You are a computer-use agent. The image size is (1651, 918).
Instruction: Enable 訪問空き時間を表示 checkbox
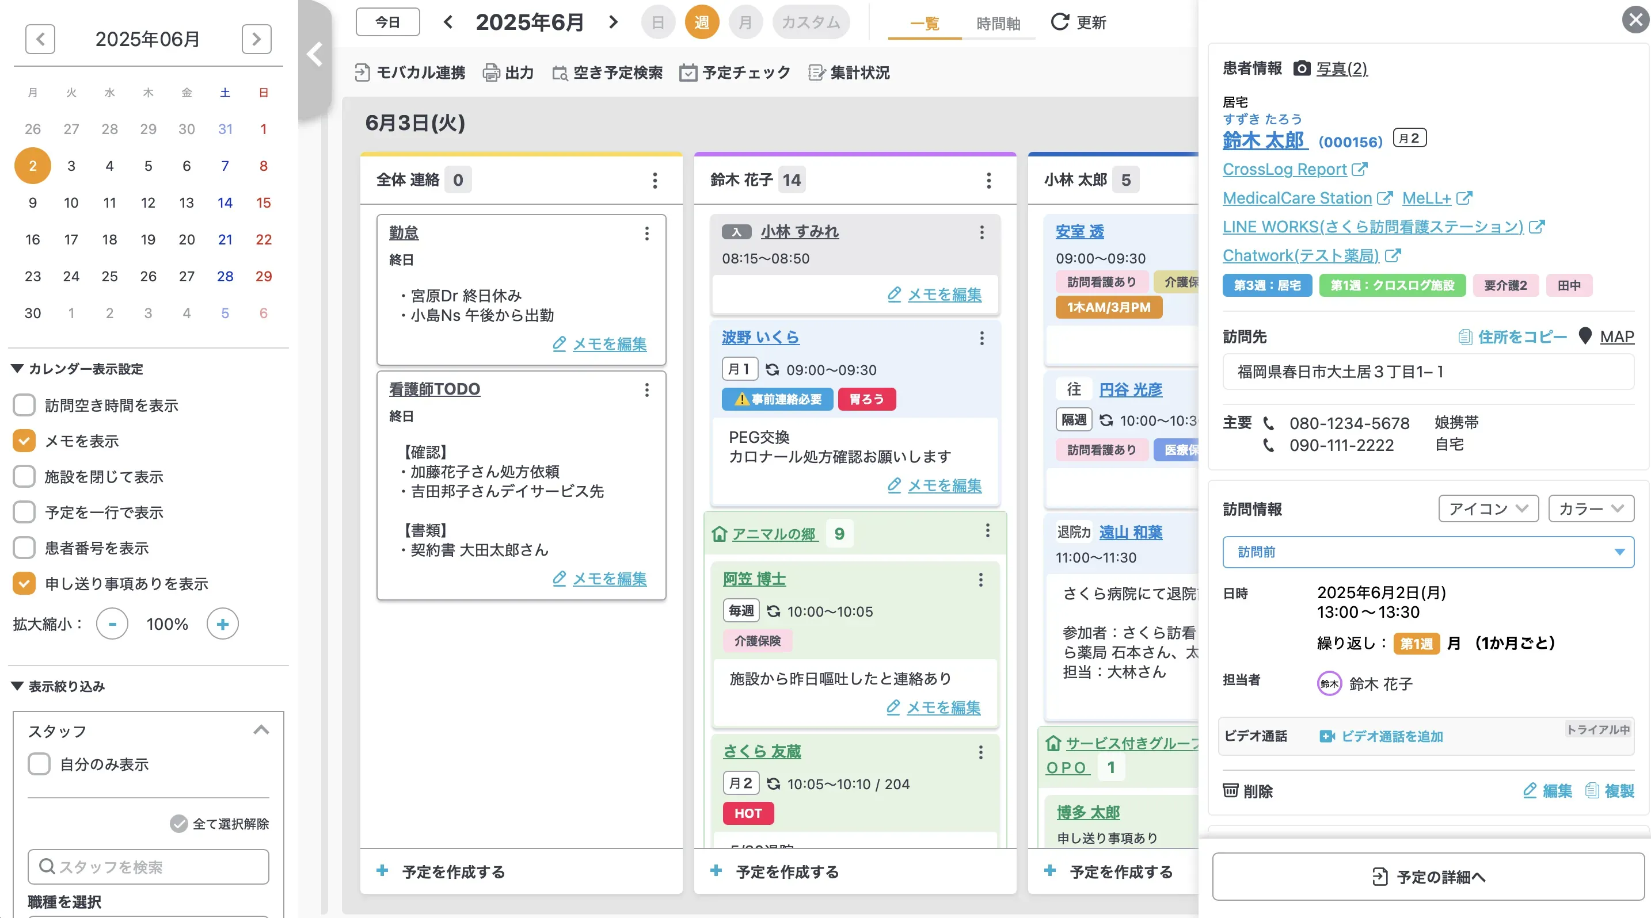[24, 406]
